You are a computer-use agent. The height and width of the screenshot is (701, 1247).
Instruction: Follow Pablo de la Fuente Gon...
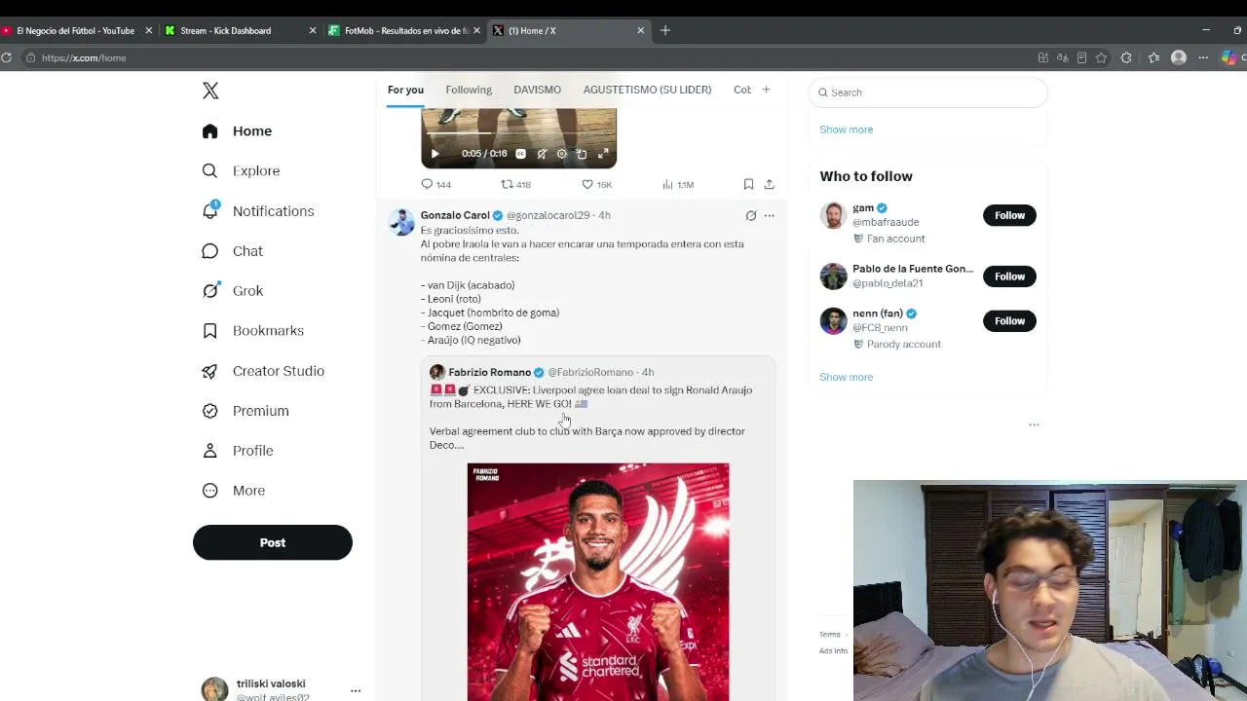tap(1009, 277)
